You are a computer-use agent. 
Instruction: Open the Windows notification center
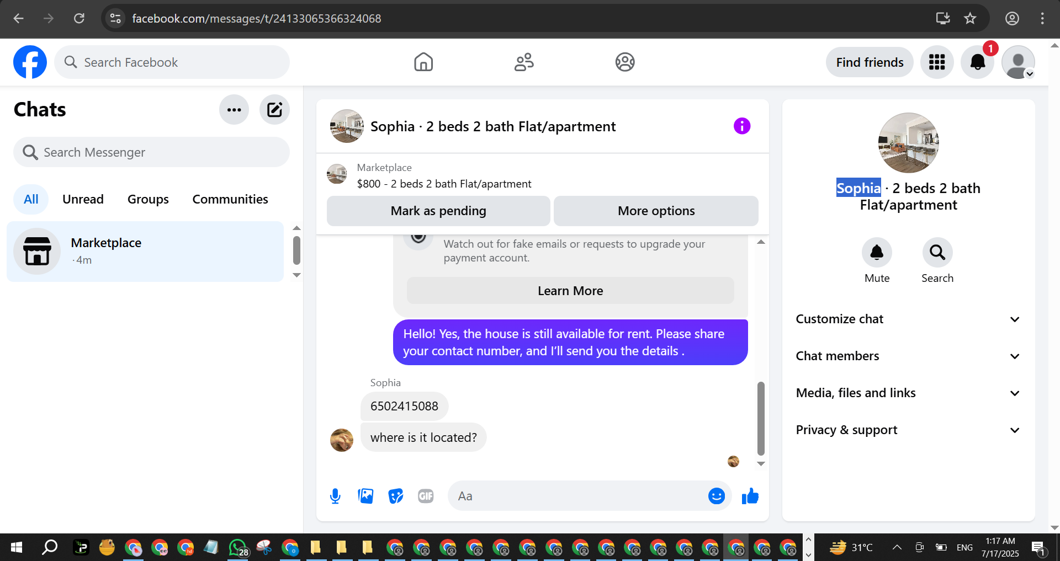[1039, 547]
